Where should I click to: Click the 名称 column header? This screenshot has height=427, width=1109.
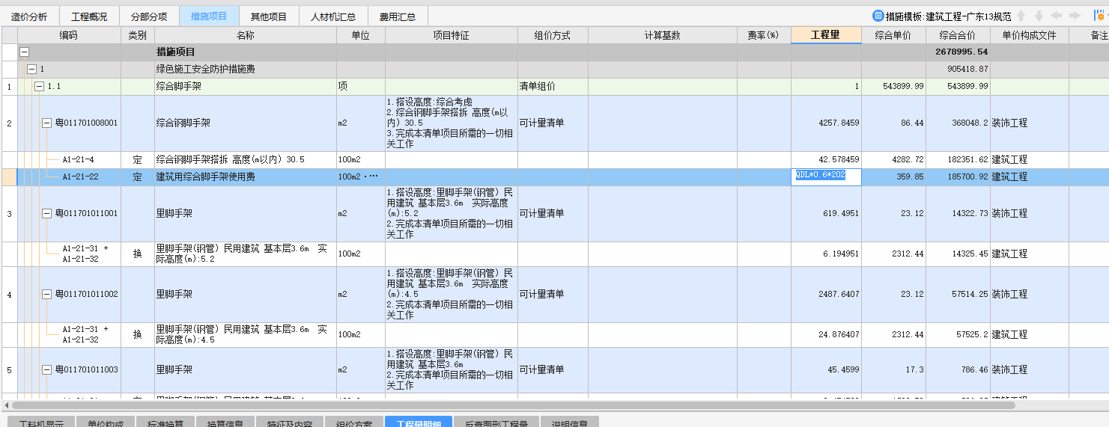tap(246, 36)
